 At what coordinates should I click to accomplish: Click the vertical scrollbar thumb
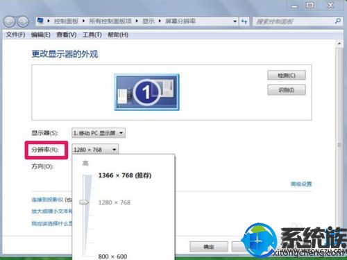pyautogui.click(x=339, y=145)
